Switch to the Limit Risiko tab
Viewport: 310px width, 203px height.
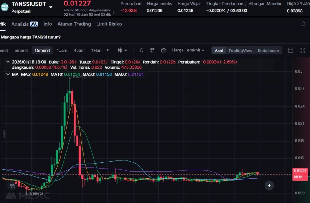[109, 24]
